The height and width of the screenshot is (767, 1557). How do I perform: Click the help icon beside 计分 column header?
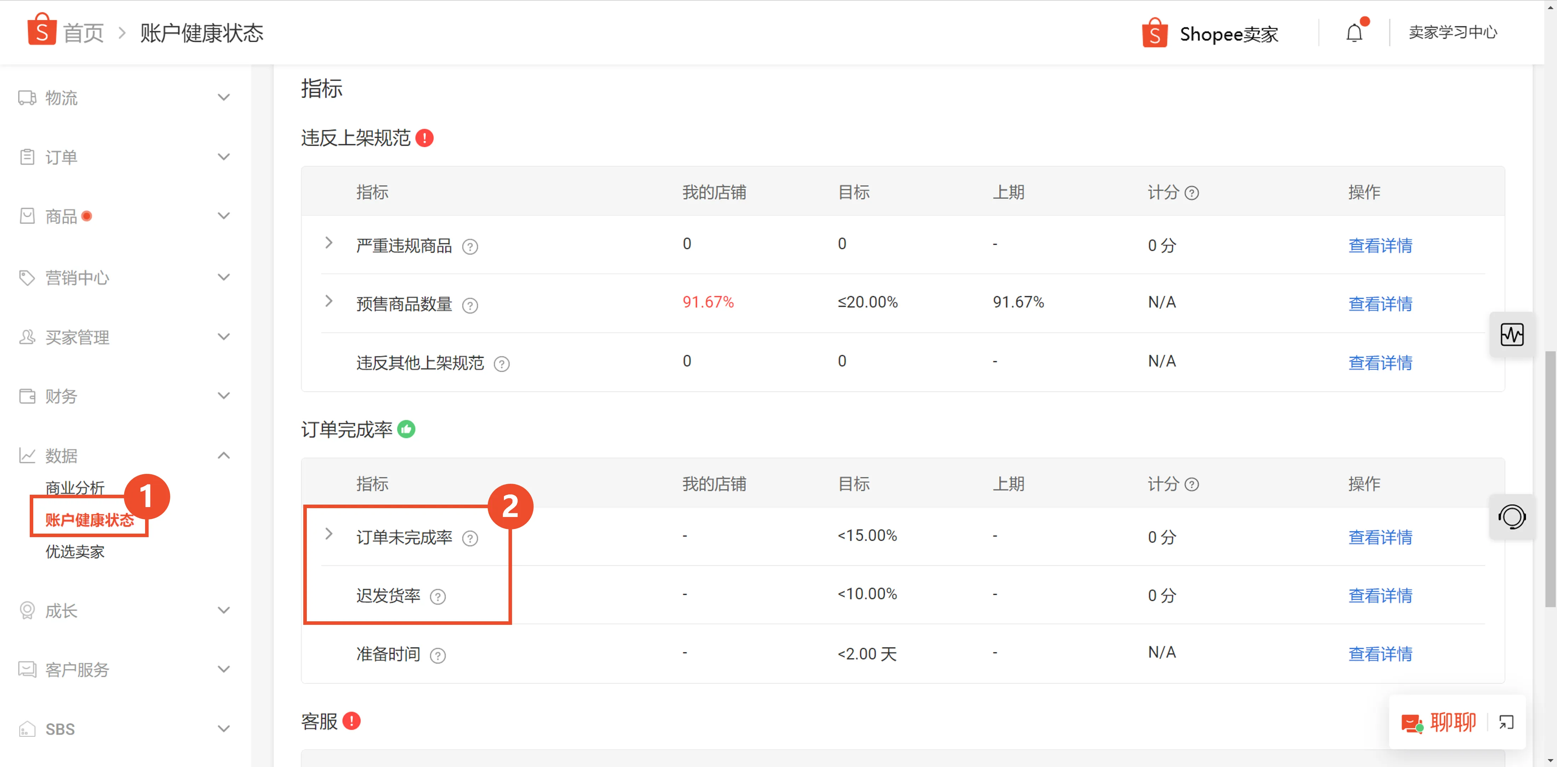1192,193
